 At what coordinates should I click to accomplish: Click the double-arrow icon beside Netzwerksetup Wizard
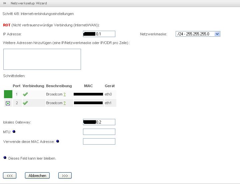(5, 3)
